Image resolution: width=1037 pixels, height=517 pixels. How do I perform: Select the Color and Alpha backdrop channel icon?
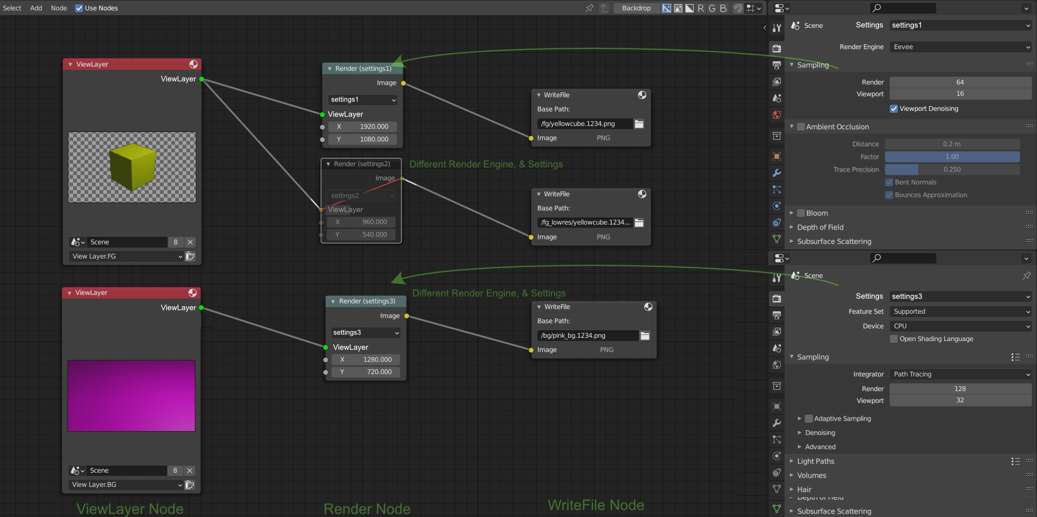pos(666,8)
